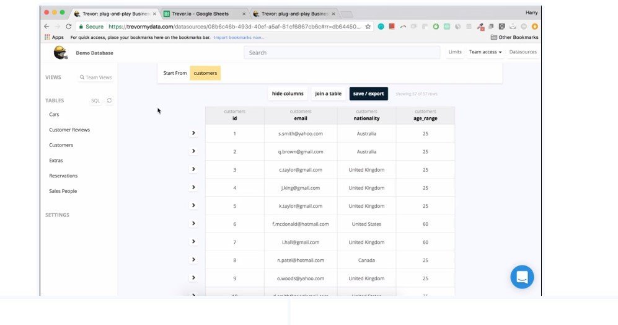Click the hide columns button
The image size is (618, 325).
[x=288, y=94]
